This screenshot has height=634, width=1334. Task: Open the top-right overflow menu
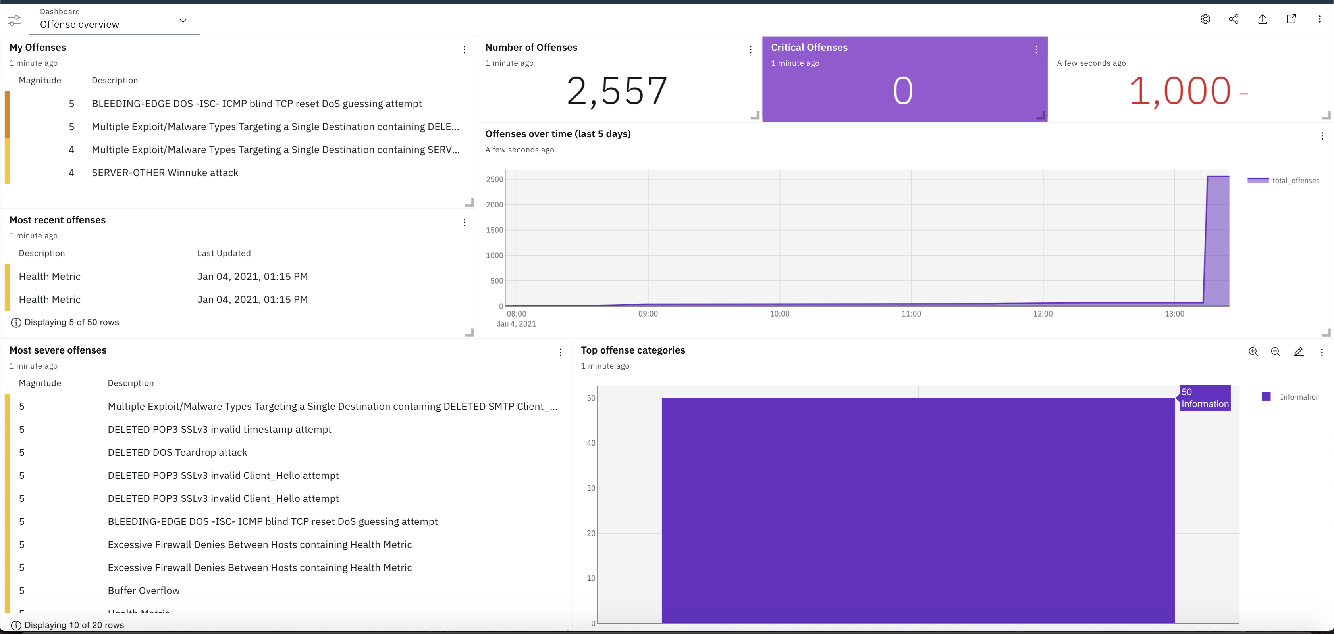pyautogui.click(x=1319, y=19)
